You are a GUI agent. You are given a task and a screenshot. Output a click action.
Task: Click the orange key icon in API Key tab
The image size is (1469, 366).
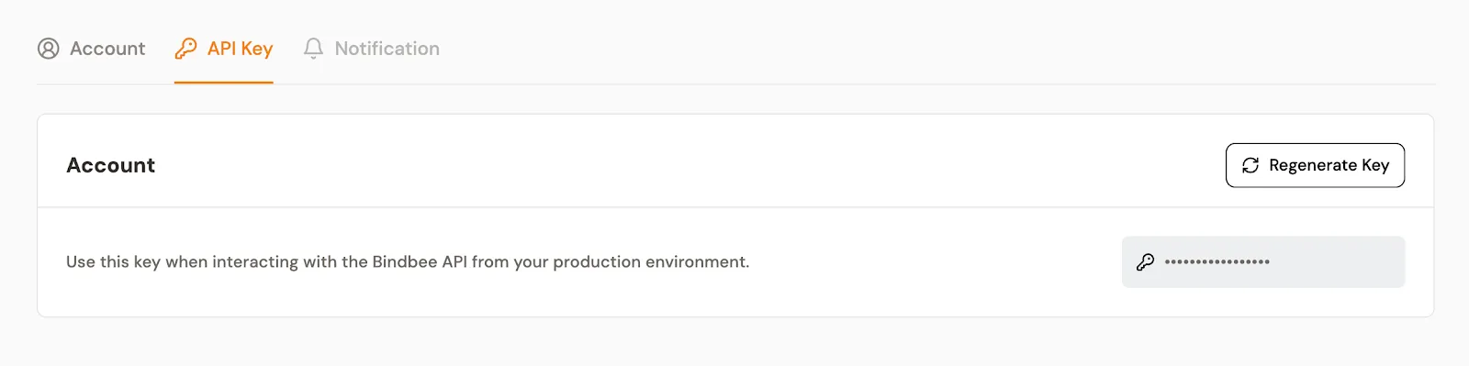pyautogui.click(x=185, y=49)
